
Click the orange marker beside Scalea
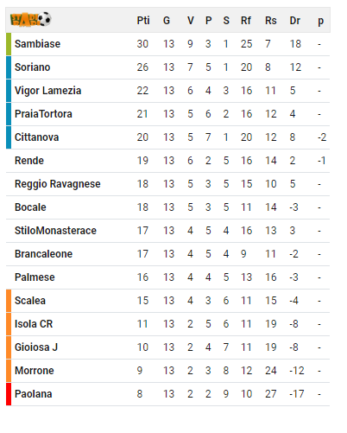click(x=9, y=301)
